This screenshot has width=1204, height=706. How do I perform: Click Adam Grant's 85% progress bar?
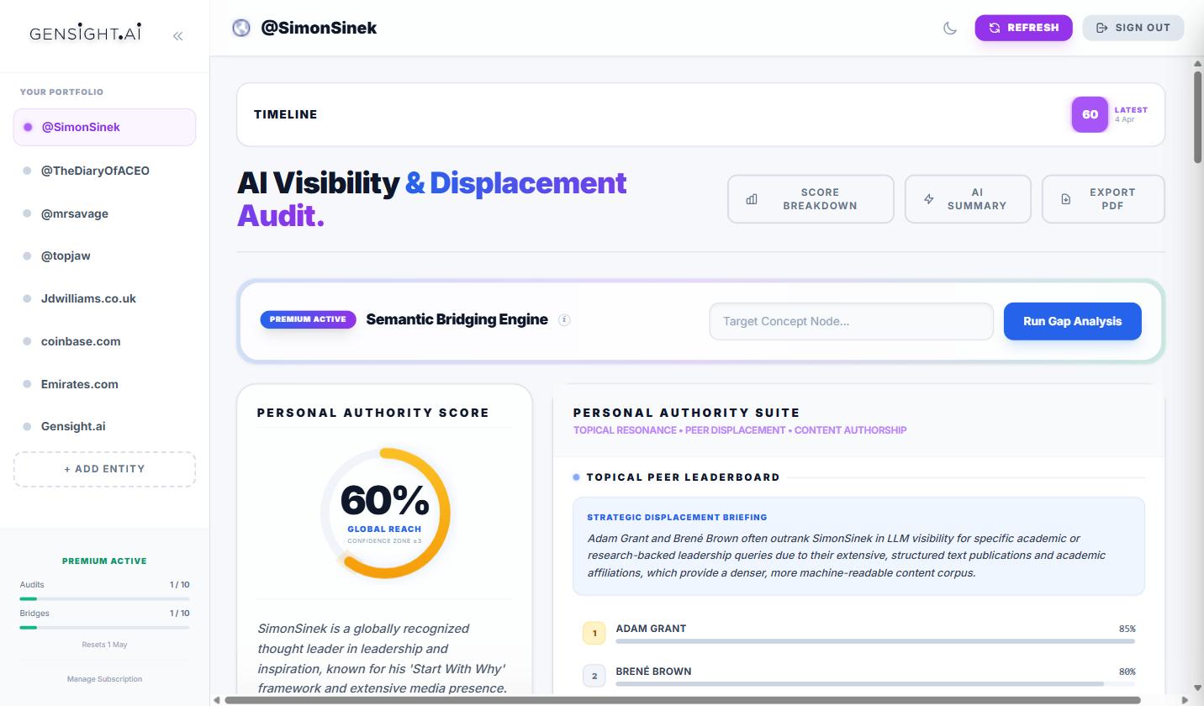coord(875,640)
